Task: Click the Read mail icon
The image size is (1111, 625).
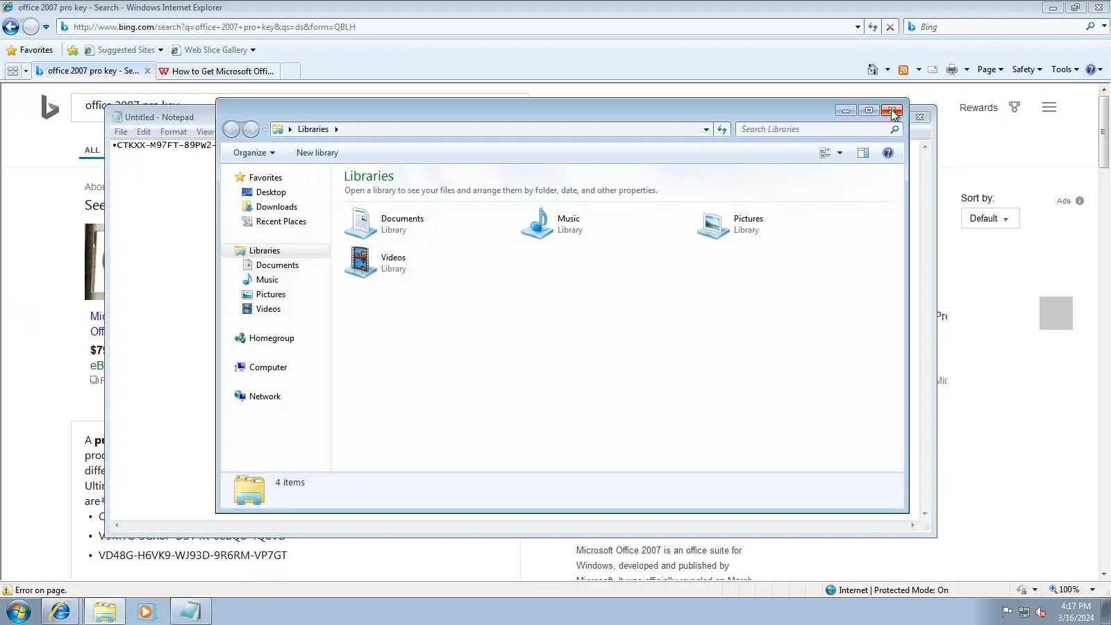Action: click(933, 69)
